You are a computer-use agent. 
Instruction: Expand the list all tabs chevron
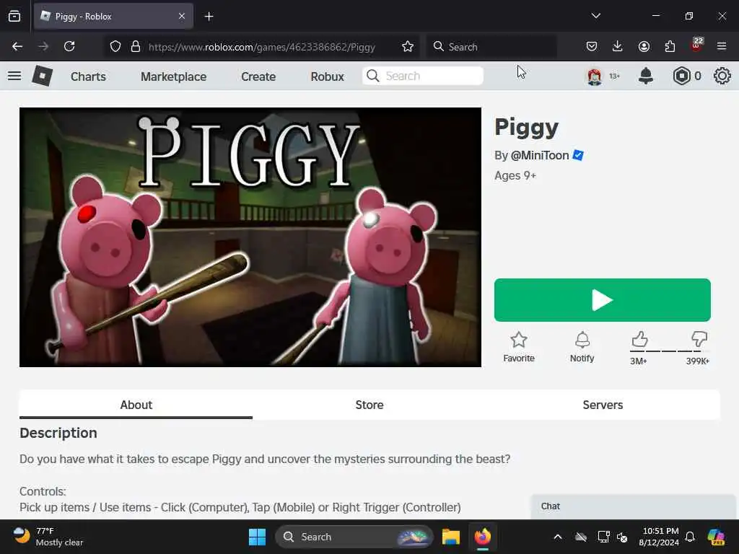595,16
